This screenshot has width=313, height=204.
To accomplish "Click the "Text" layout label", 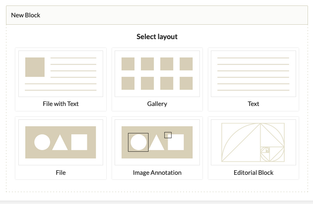I will (x=253, y=104).
